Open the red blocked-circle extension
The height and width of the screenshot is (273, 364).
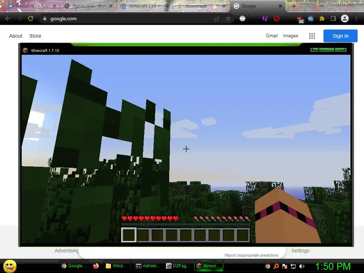coord(276,18)
